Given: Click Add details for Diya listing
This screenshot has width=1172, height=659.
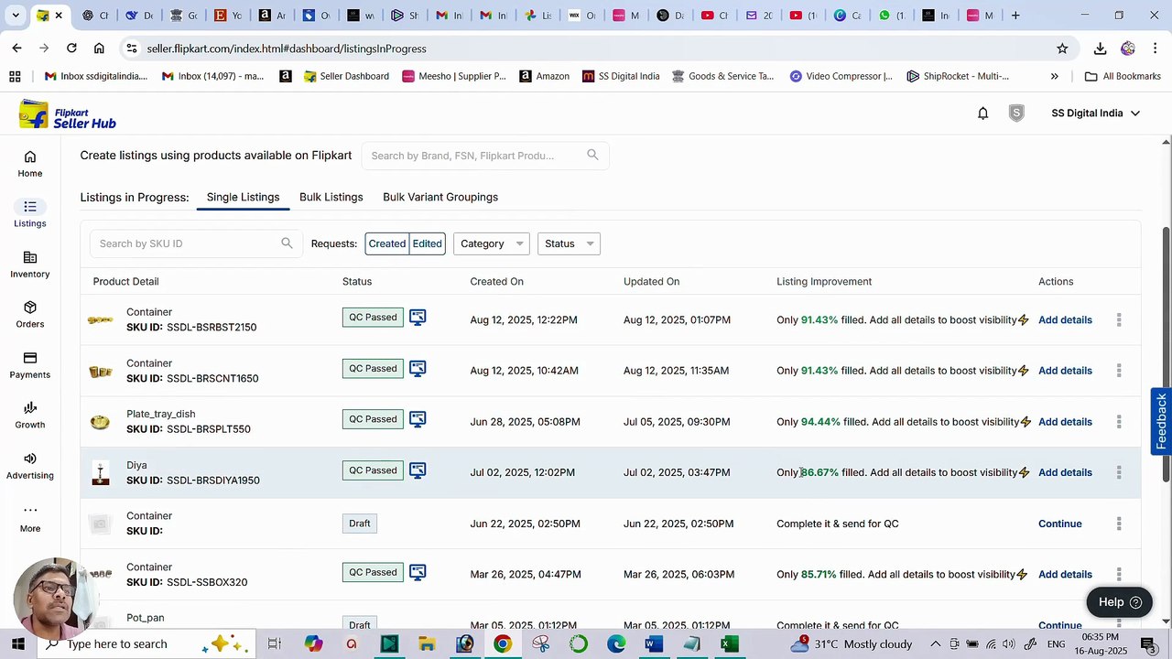Looking at the screenshot, I should [x=1065, y=472].
